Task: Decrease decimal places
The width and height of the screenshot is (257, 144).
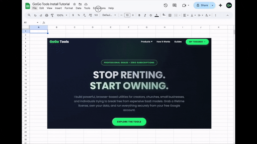Action: 84,15
